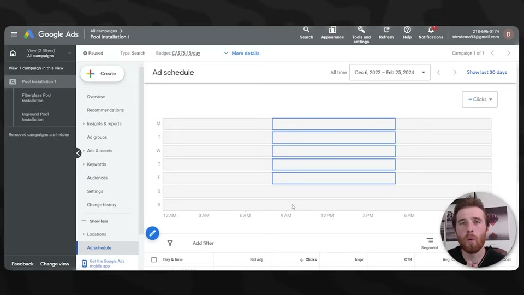Sort by CTR column header
This screenshot has height=295, width=524.
point(408,259)
